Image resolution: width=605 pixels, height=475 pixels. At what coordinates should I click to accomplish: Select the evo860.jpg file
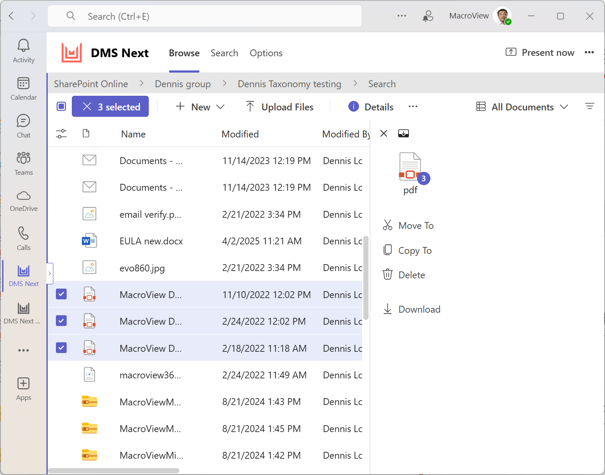click(205, 268)
